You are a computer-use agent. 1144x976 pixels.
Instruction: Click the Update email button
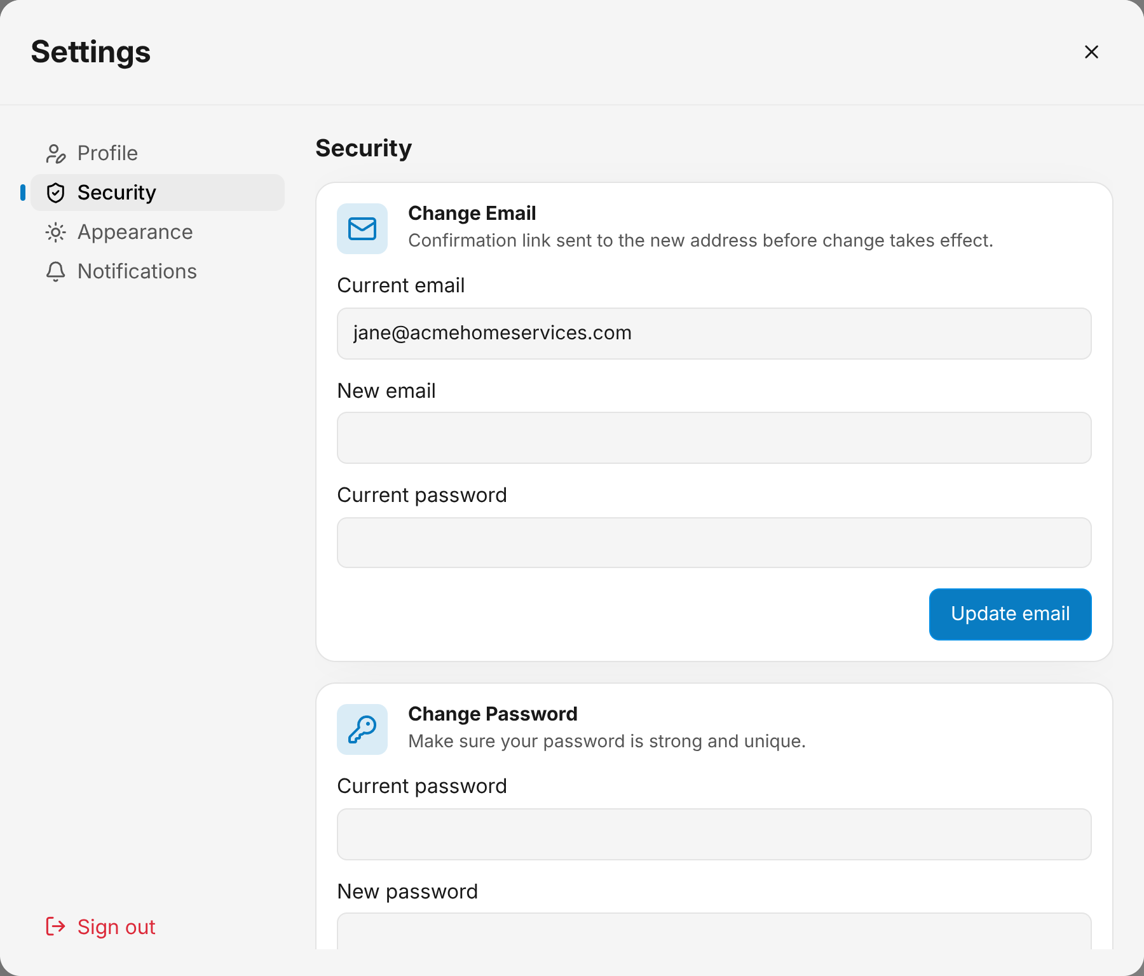point(1010,614)
